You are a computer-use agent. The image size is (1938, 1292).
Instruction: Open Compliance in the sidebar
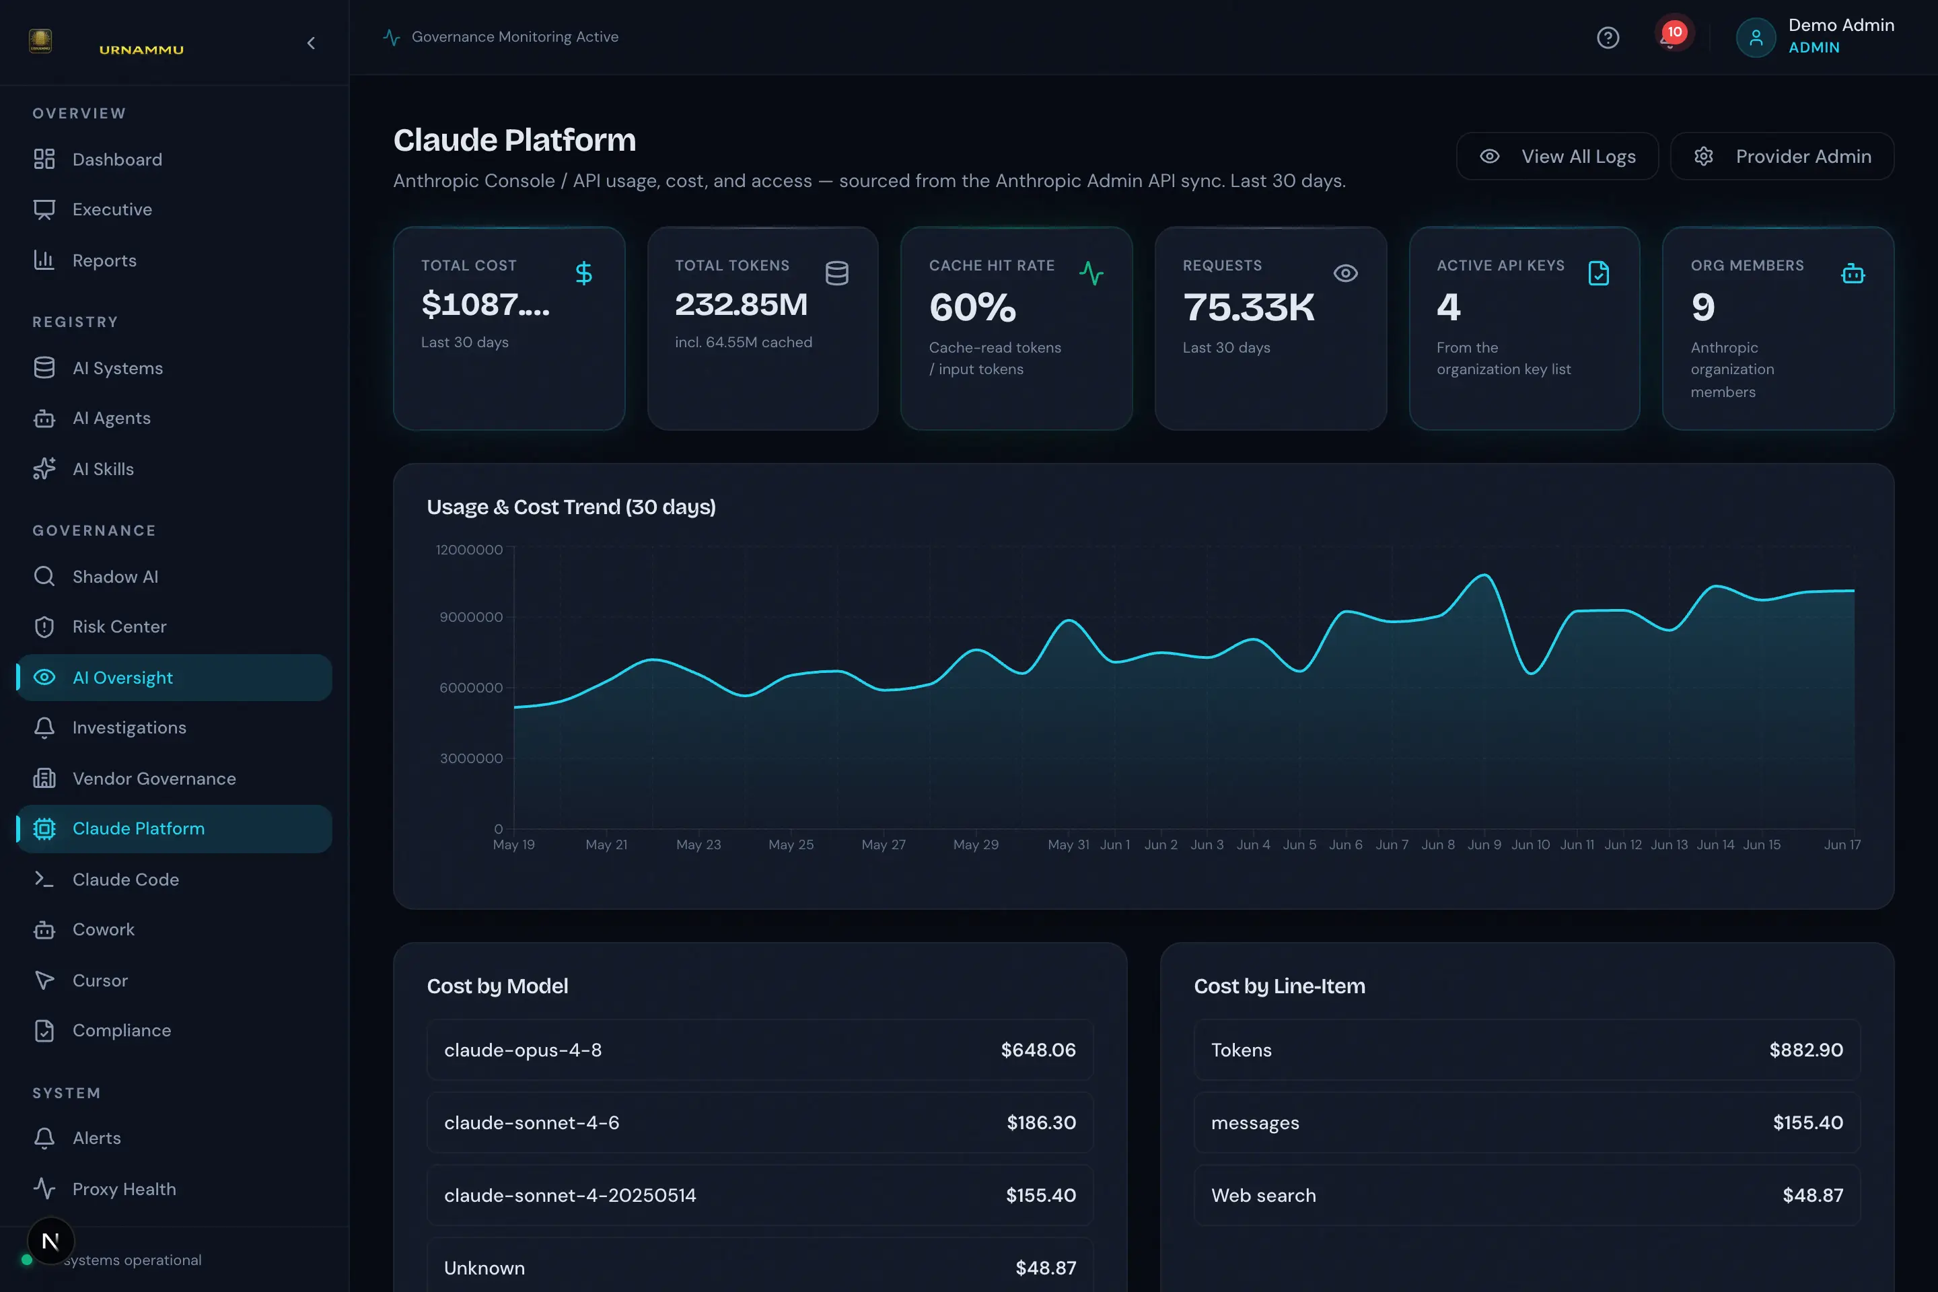click(x=174, y=1031)
